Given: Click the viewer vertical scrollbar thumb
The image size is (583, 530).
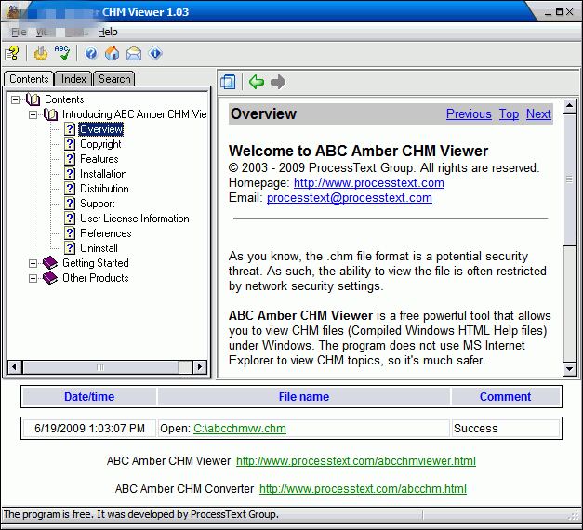Looking at the screenshot, I should click(x=570, y=179).
